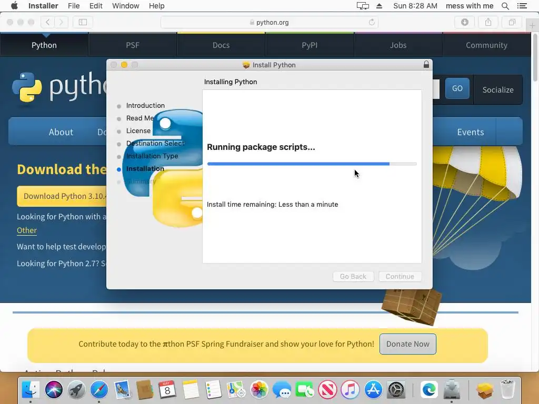
Task: Go back in Safari toolbar
Action: (x=48, y=22)
